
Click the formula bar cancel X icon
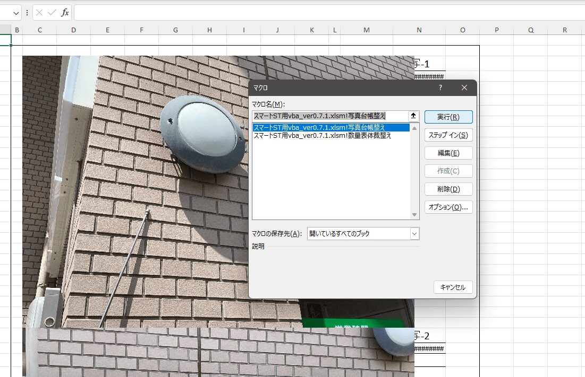39,13
